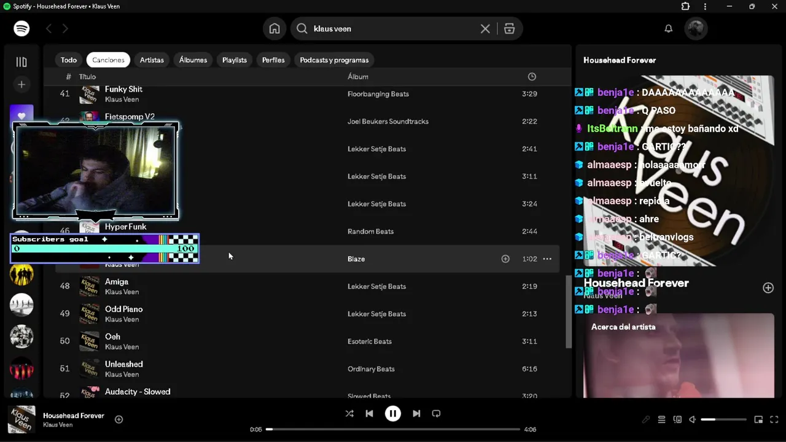Select the Perfiles filter tab
This screenshot has width=786, height=442.
click(273, 60)
